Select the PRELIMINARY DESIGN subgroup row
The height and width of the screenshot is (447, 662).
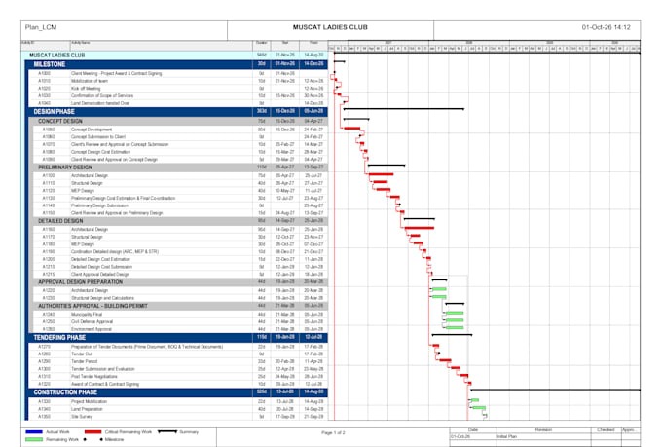tap(178, 168)
